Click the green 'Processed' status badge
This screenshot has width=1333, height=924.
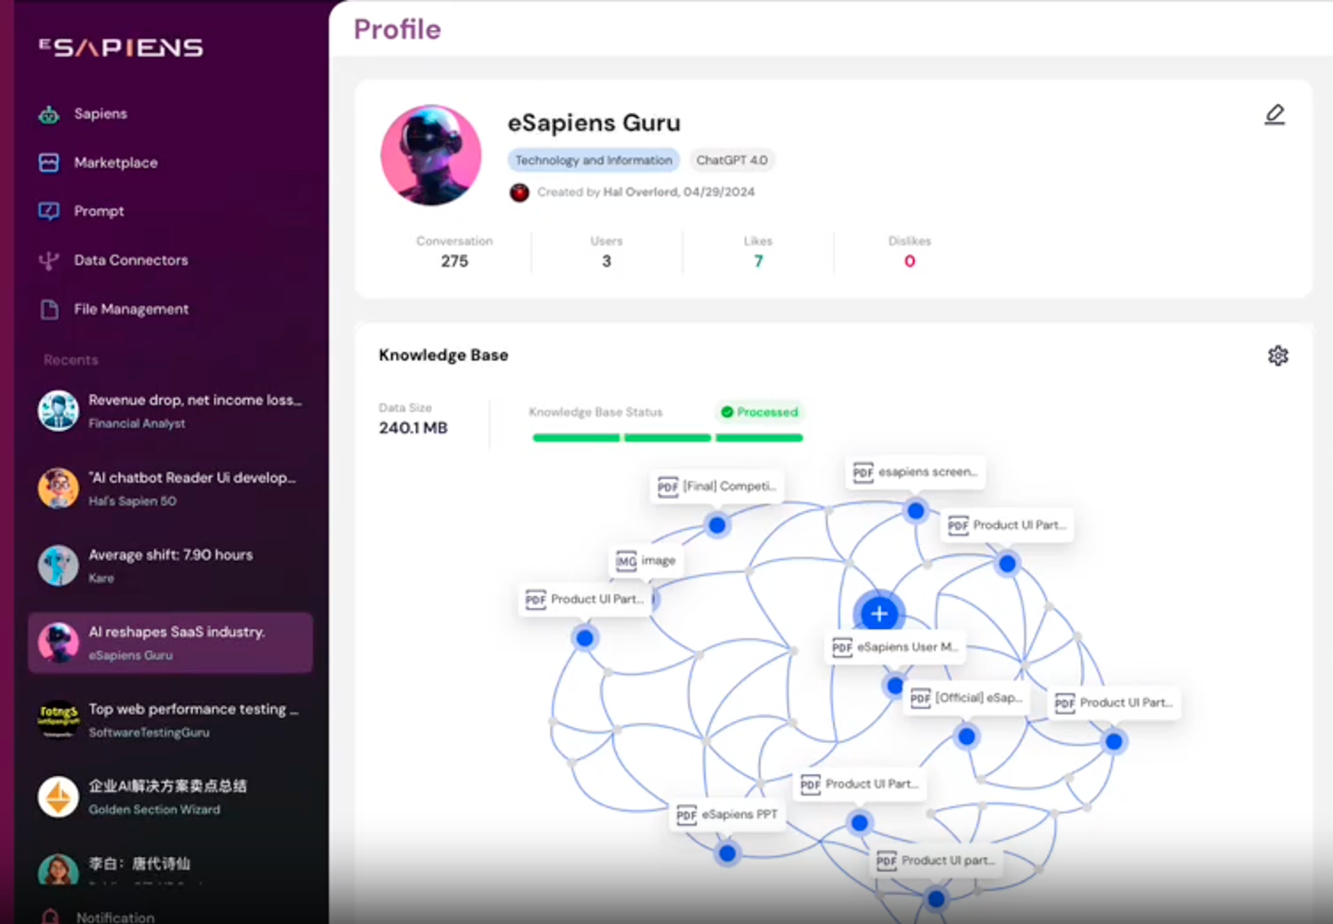click(x=759, y=412)
